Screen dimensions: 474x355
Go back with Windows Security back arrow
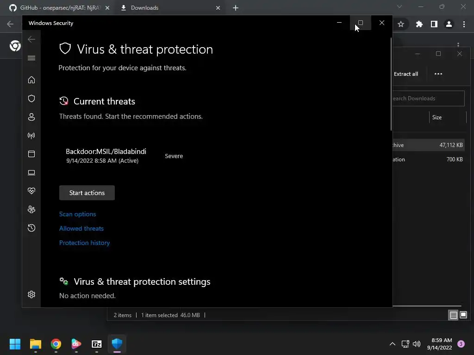(x=31, y=39)
